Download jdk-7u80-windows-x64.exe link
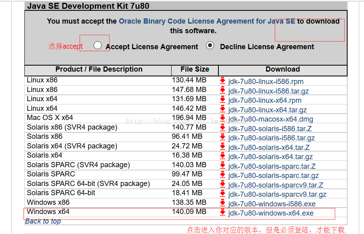The image size is (364, 234). 271,213
